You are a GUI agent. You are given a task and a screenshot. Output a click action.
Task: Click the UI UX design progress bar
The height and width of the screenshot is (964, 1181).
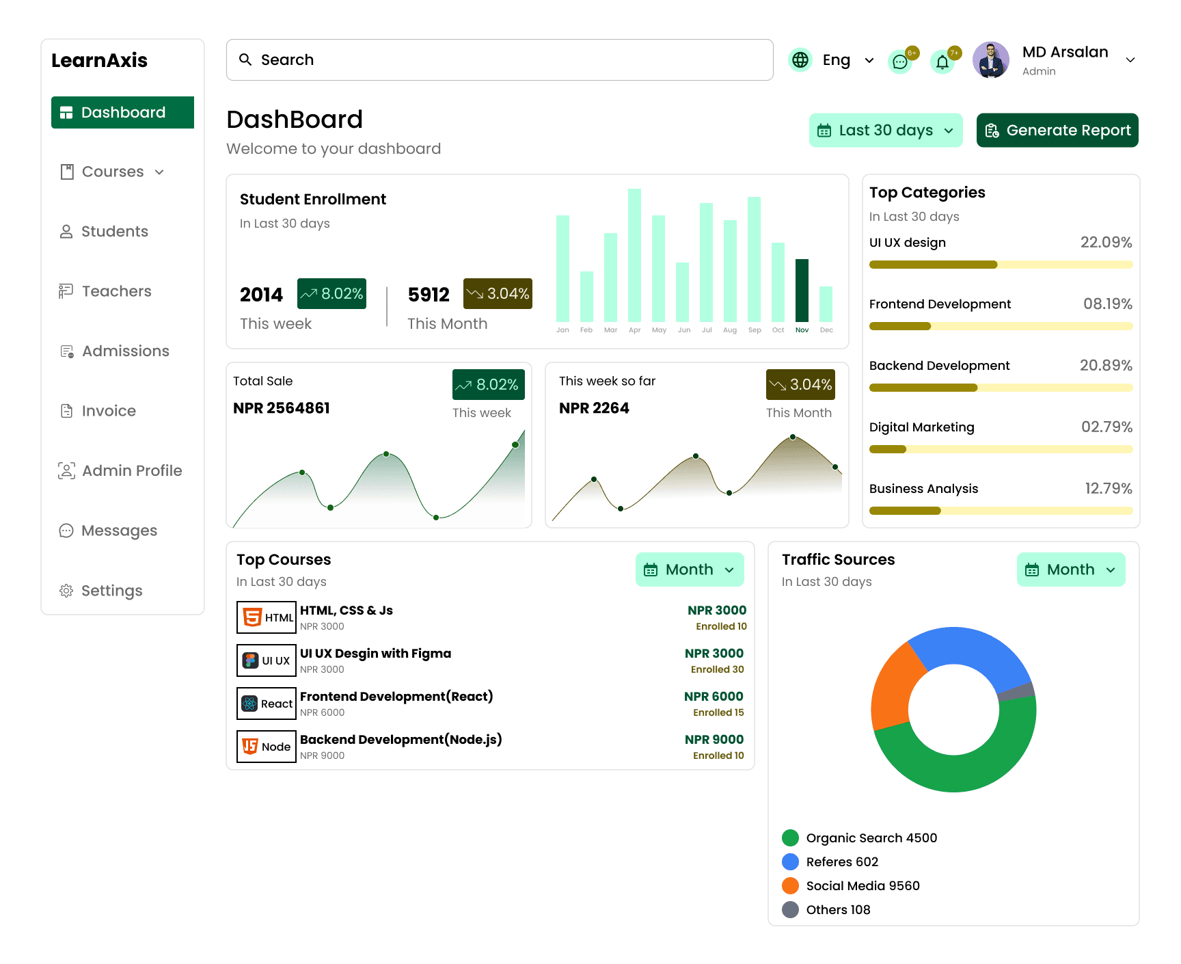point(1001,265)
